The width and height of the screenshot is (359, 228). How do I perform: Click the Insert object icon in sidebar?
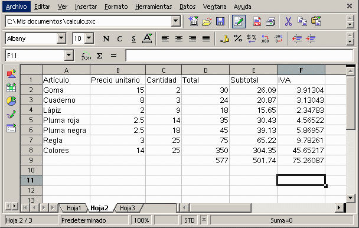11,74
